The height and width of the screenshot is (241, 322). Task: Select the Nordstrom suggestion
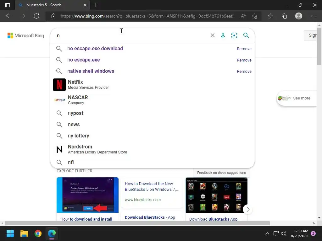[x=153, y=149]
